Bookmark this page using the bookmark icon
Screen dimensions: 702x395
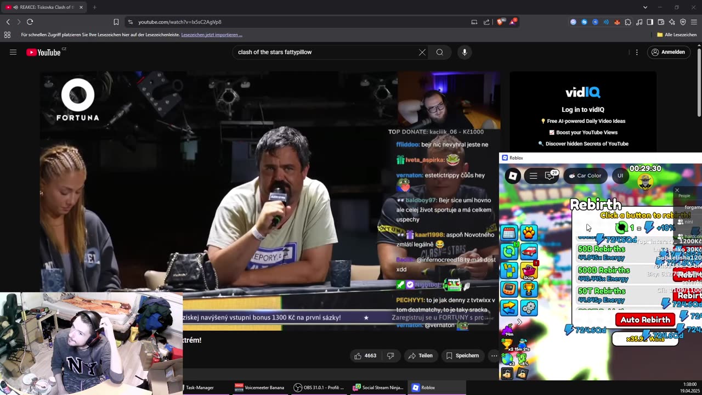[116, 22]
